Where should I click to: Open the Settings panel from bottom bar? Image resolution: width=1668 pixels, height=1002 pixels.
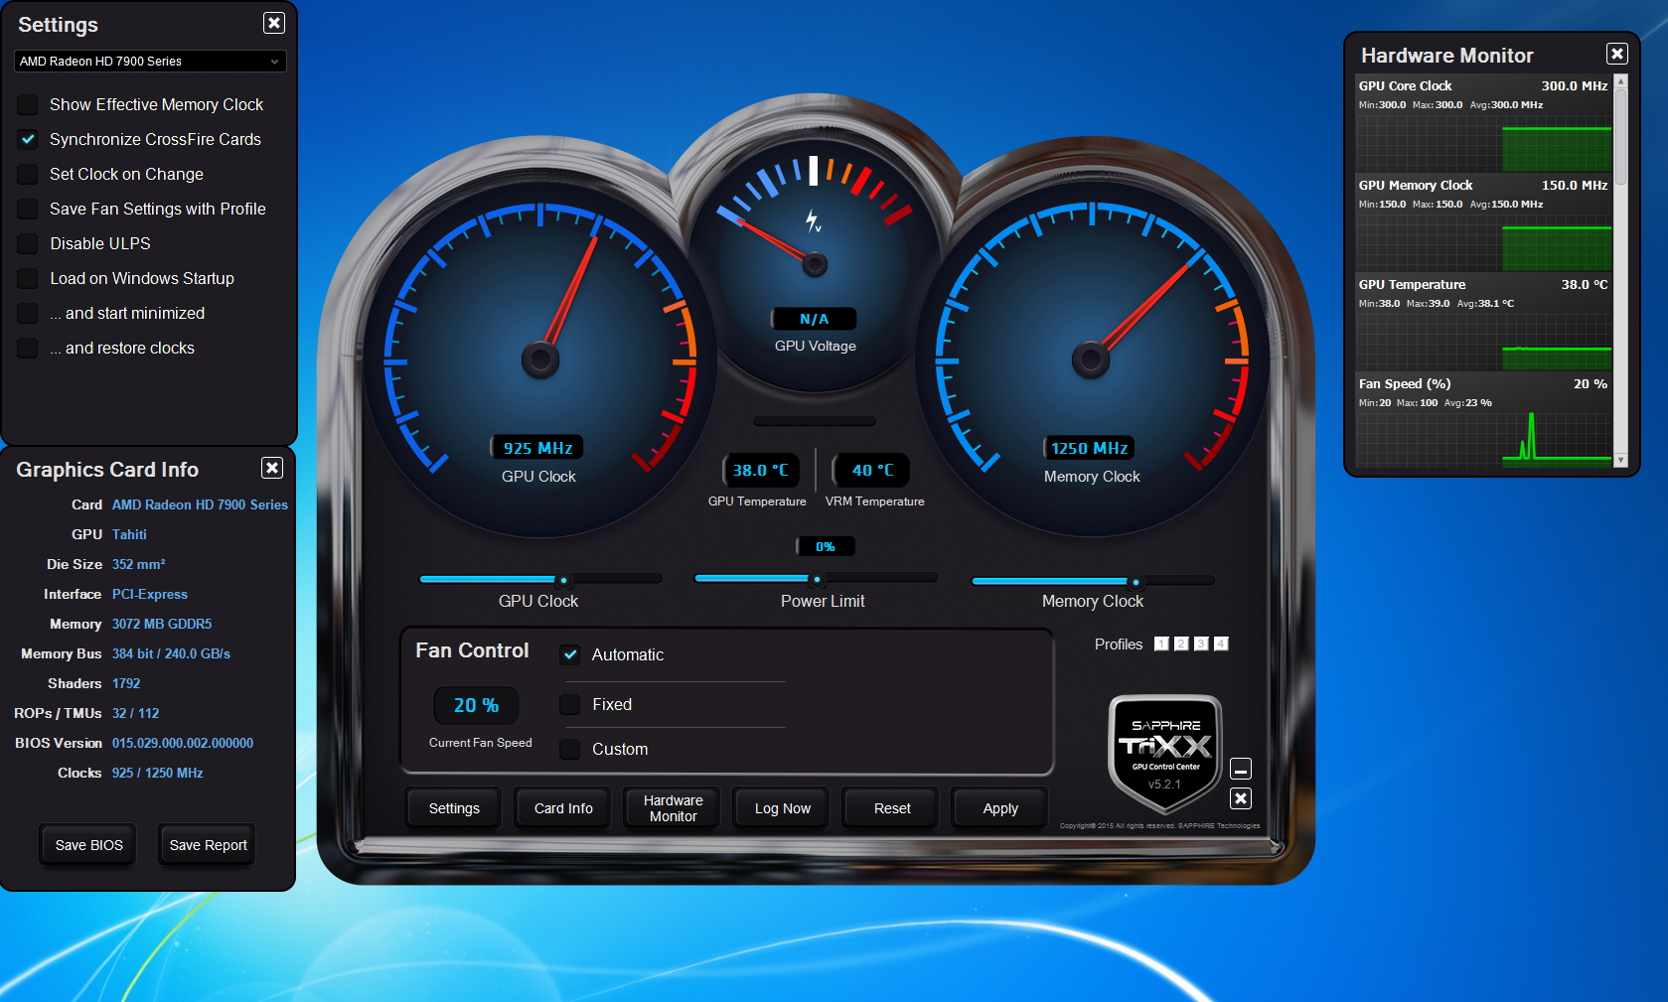[454, 808]
